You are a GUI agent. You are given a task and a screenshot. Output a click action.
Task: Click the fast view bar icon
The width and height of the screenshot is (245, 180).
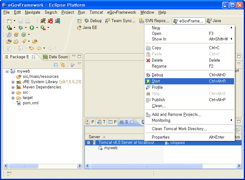click(x=9, y=173)
